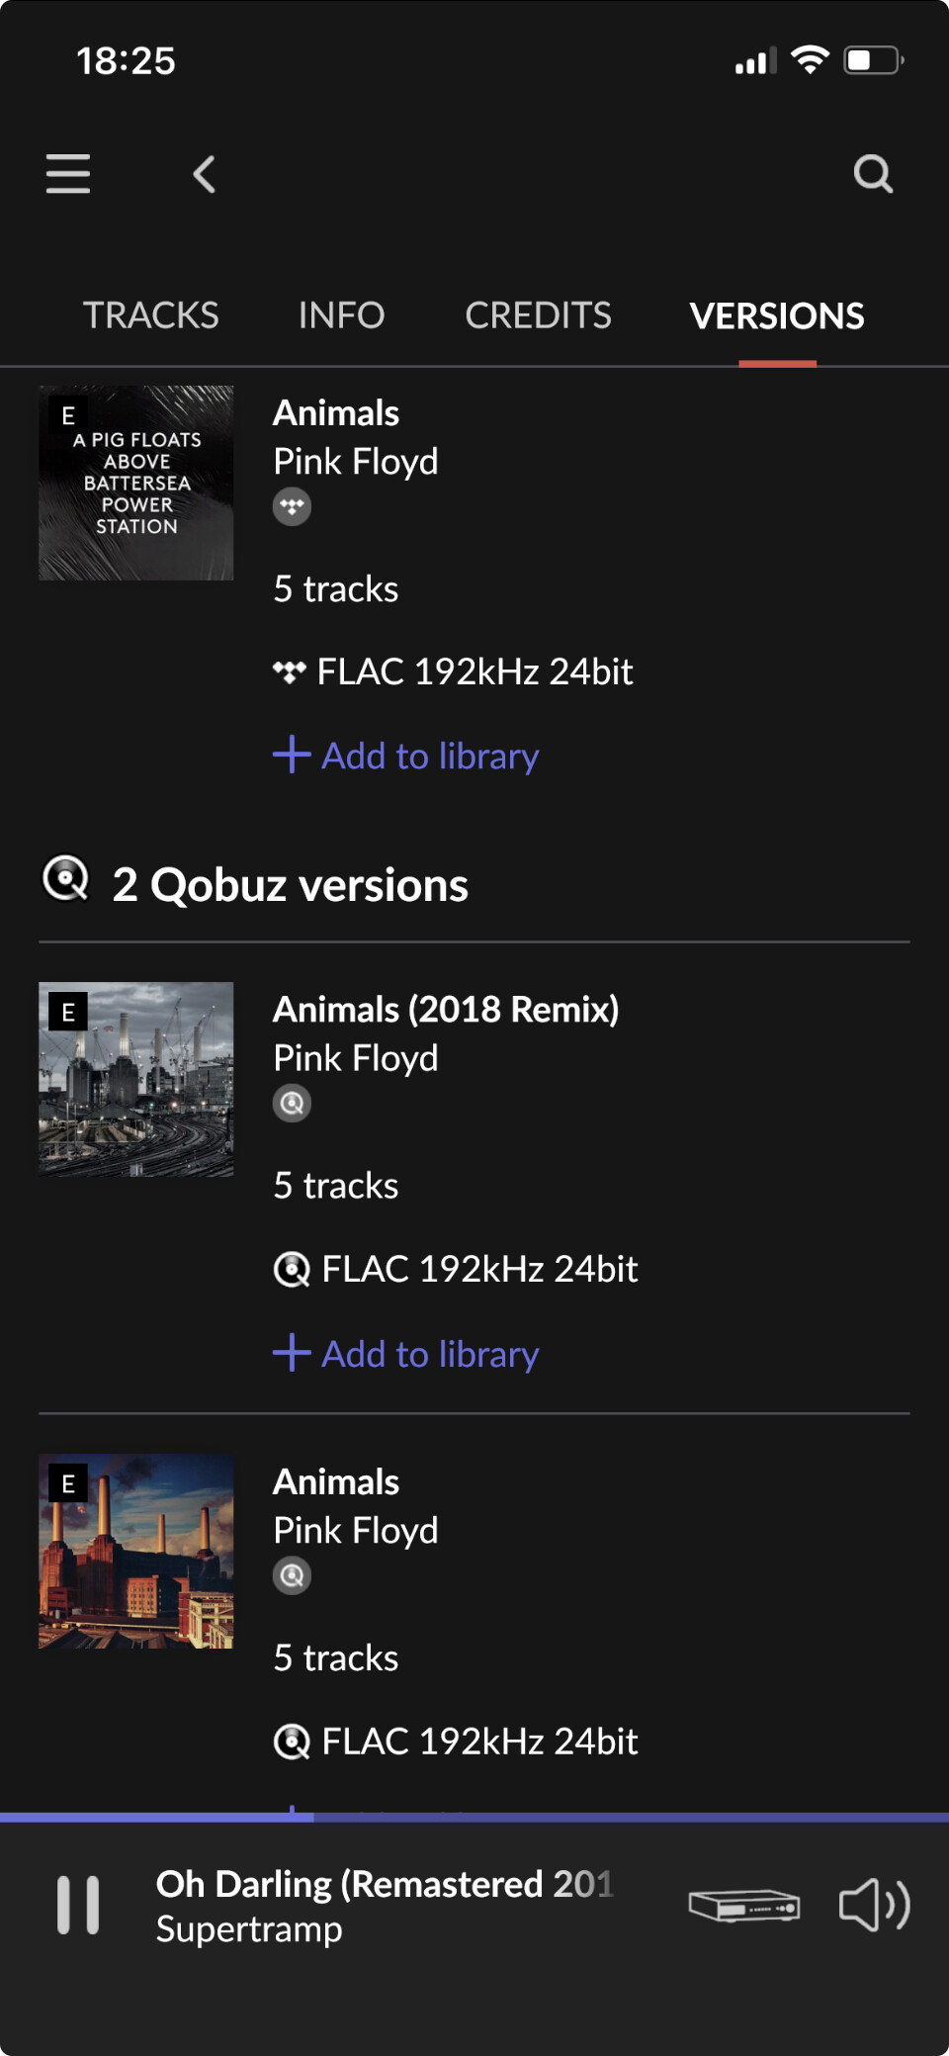Open search with the magnifier icon
The height and width of the screenshot is (2056, 949).
(873, 174)
